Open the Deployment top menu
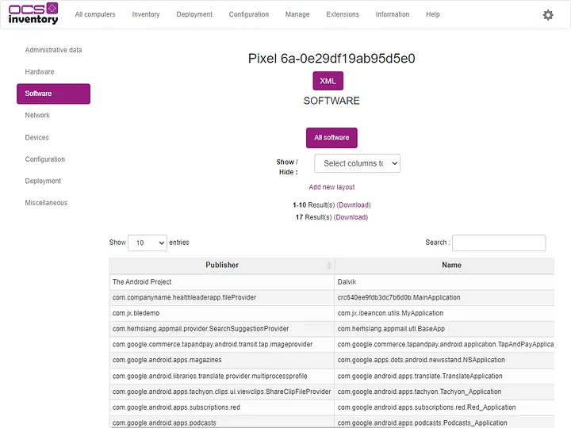Image resolution: width=571 pixels, height=428 pixels. click(194, 14)
